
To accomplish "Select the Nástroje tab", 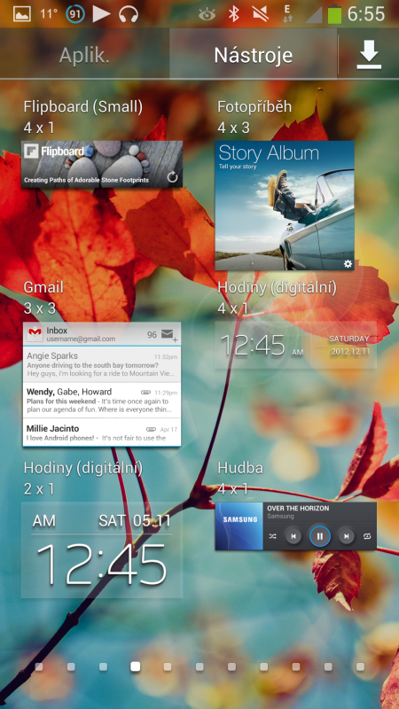I will click(x=254, y=55).
